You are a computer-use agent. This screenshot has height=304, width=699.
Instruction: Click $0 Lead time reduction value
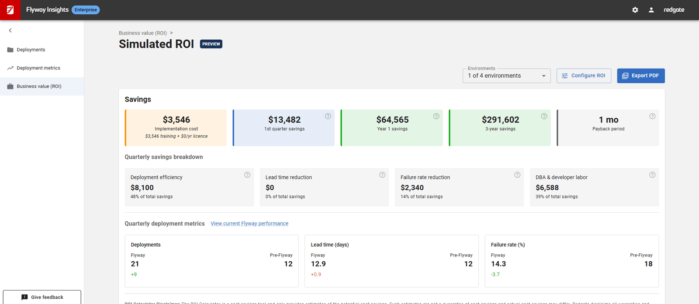point(270,188)
